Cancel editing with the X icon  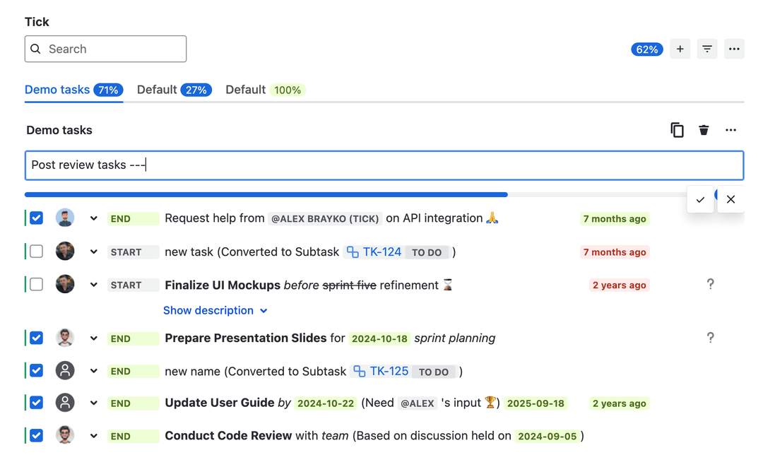731,200
